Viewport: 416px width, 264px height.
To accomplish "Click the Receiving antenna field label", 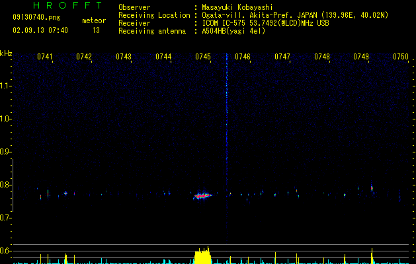I will [152, 31].
